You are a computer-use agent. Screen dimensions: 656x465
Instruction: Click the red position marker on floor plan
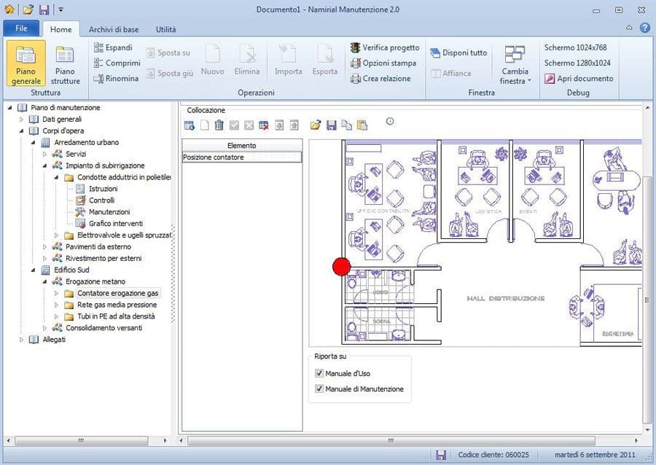[x=341, y=267]
